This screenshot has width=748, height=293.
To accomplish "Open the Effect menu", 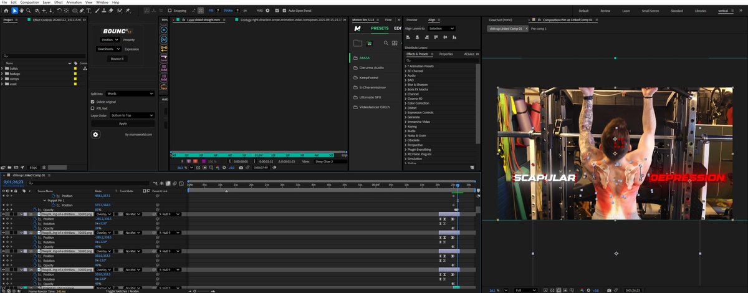I will 58,2.
